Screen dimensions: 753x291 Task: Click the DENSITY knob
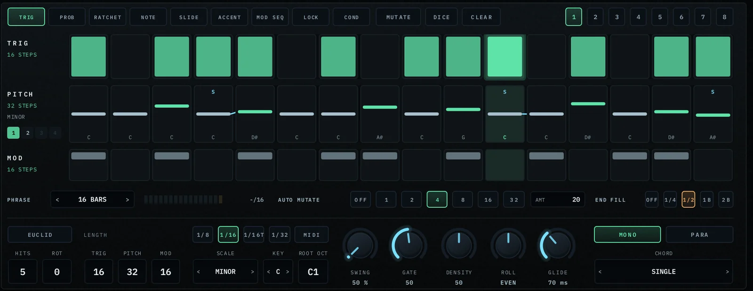tap(459, 245)
